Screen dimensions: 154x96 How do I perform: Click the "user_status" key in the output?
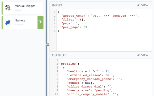click(x=79, y=90)
